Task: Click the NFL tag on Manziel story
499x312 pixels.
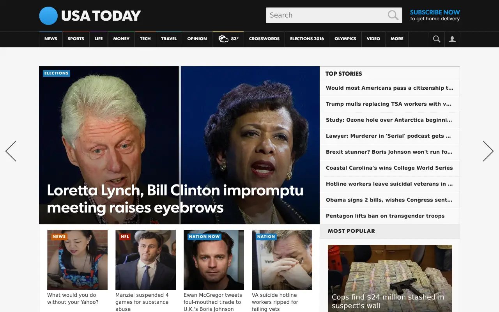Action: (125, 237)
